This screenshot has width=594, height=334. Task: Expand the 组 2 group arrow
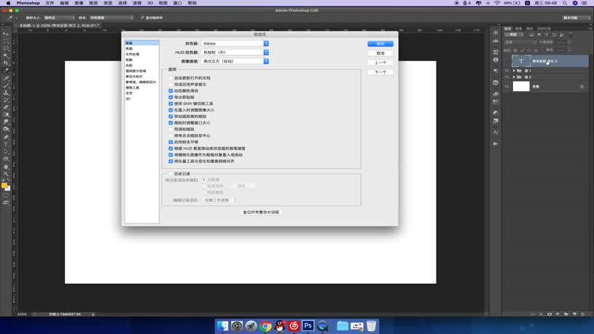tap(514, 77)
